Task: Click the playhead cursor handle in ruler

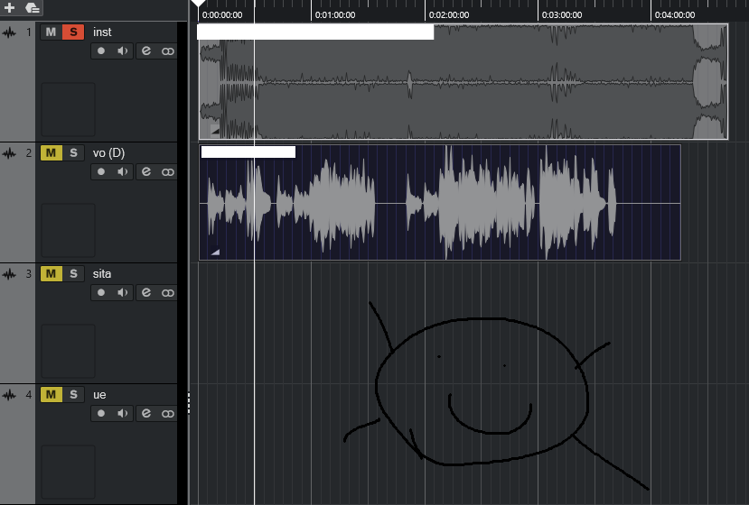Action: tap(198, 4)
